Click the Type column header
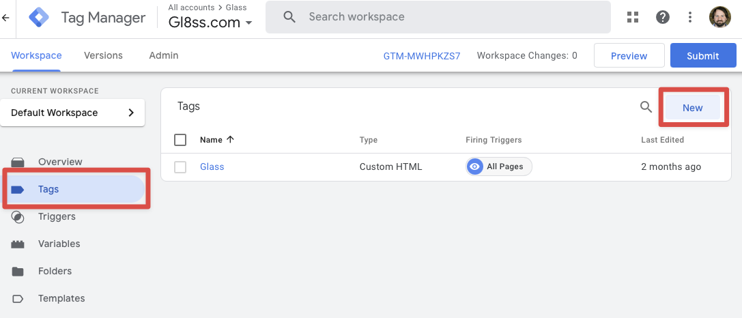This screenshot has width=742, height=318. pos(369,140)
